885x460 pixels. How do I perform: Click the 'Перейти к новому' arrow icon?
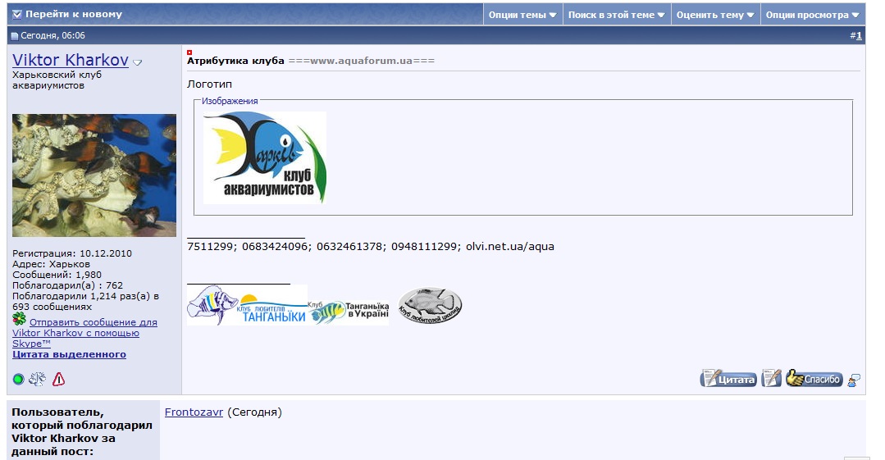pos(17,14)
